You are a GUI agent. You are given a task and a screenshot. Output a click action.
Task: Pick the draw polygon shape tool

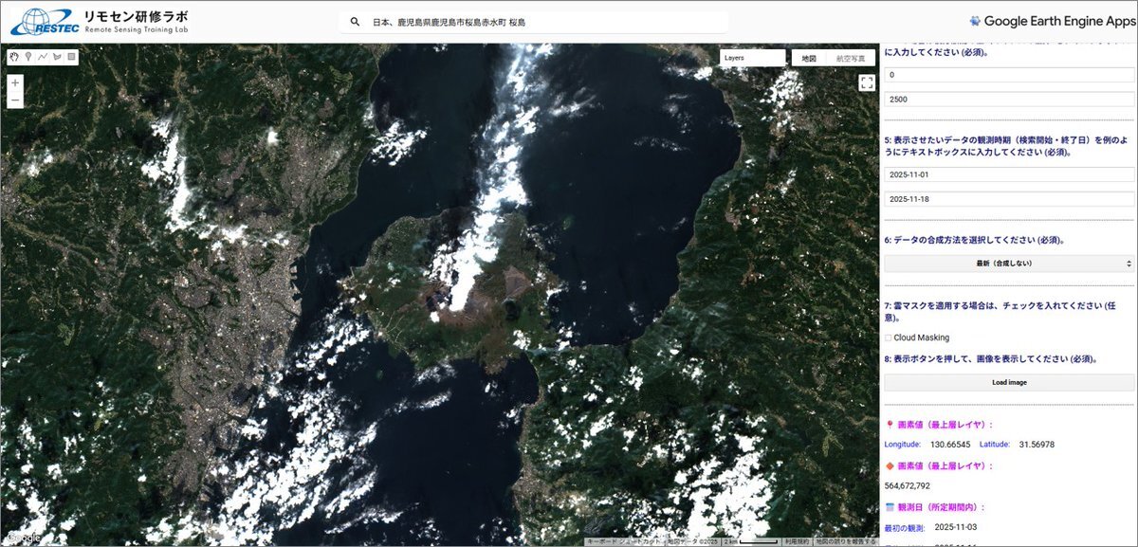tap(58, 57)
